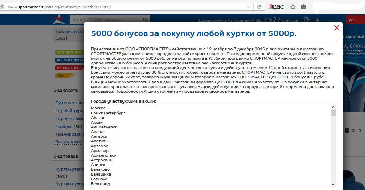Click the Вид спорта section heading
Image resolution: width=365 pixels, height=190 pixels.
[x=66, y=90]
